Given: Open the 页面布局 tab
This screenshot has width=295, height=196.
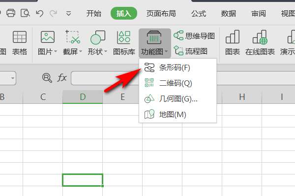Looking at the screenshot, I should (x=161, y=13).
